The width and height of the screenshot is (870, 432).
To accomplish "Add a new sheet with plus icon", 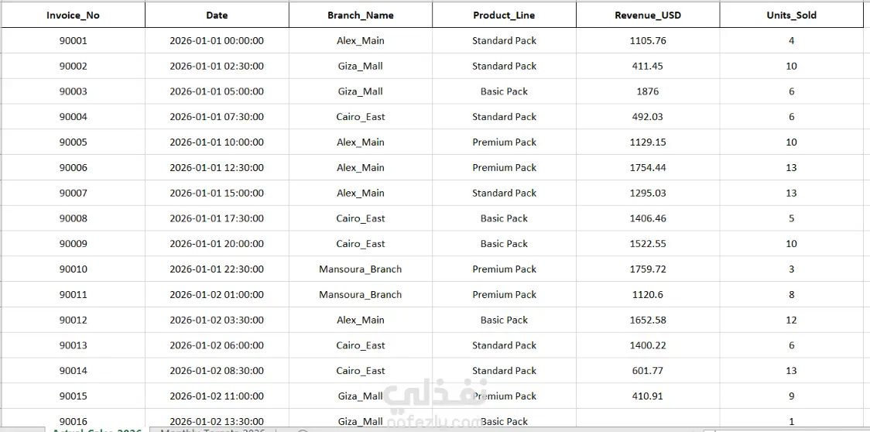I will [x=303, y=430].
